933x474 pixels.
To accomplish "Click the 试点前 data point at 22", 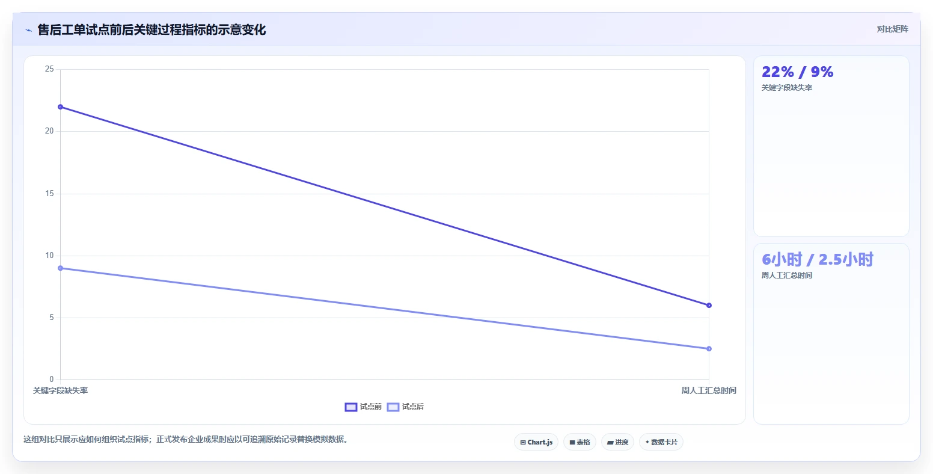I will 60,107.
